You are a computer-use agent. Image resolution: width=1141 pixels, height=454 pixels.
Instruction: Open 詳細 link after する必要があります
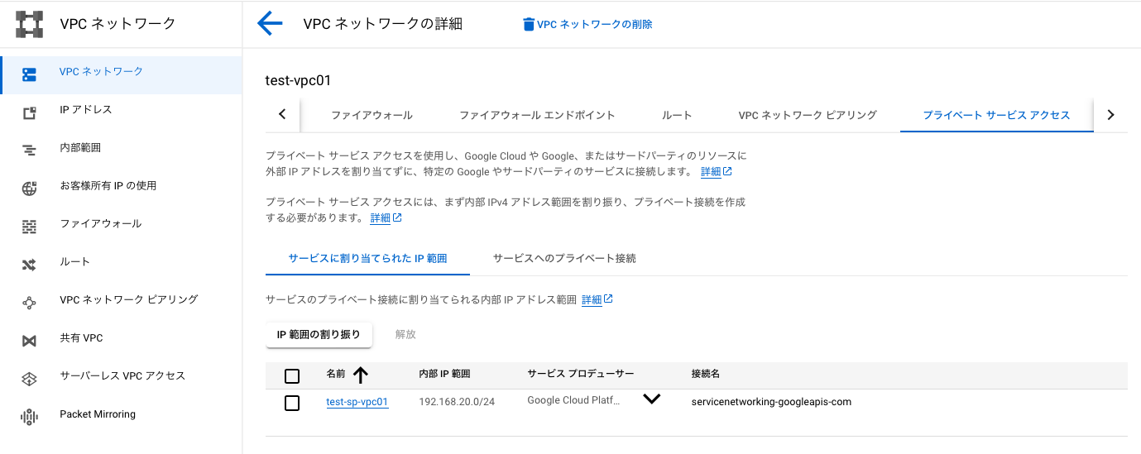click(x=381, y=218)
